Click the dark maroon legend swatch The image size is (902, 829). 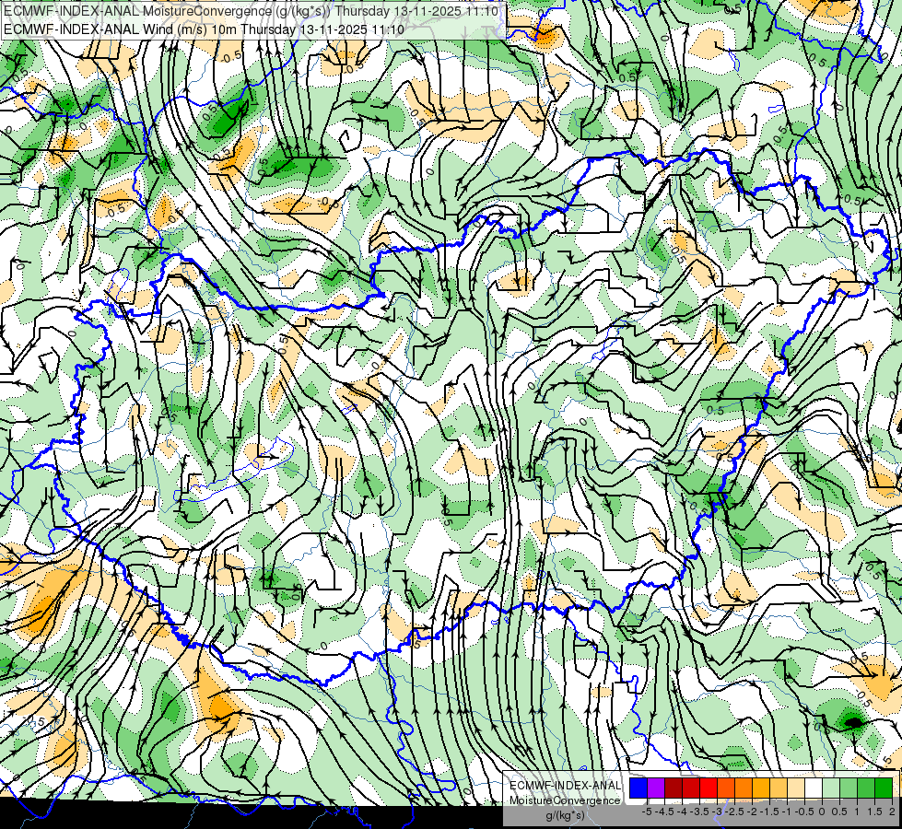674,788
